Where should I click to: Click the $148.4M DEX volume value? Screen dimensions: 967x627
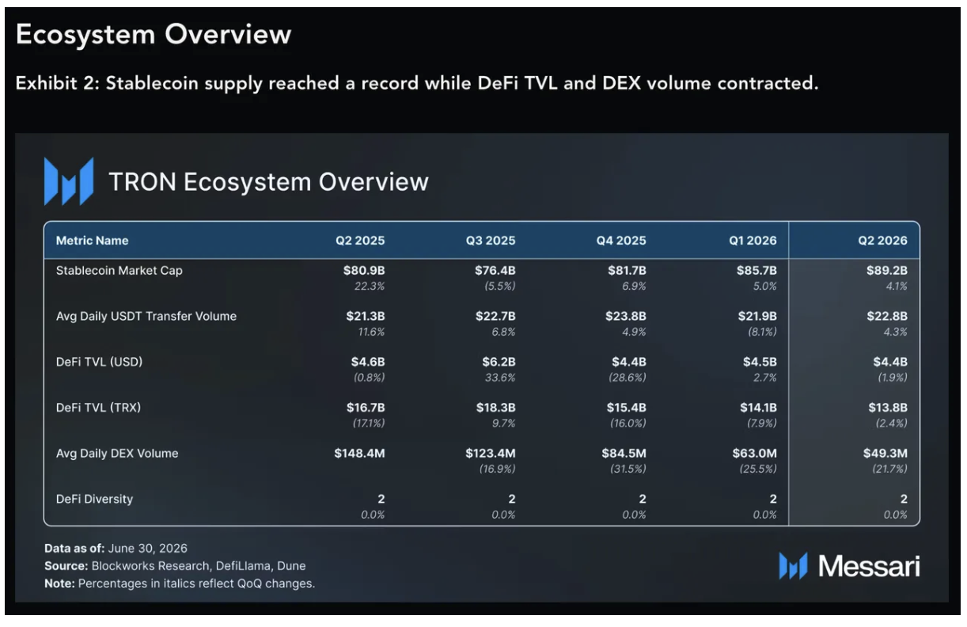point(359,454)
